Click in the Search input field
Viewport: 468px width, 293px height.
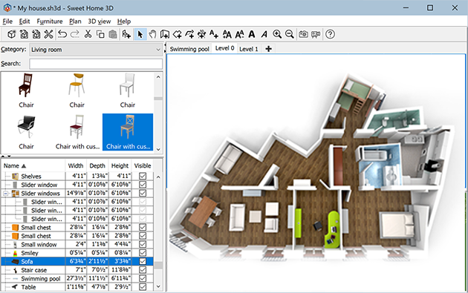[96, 64]
